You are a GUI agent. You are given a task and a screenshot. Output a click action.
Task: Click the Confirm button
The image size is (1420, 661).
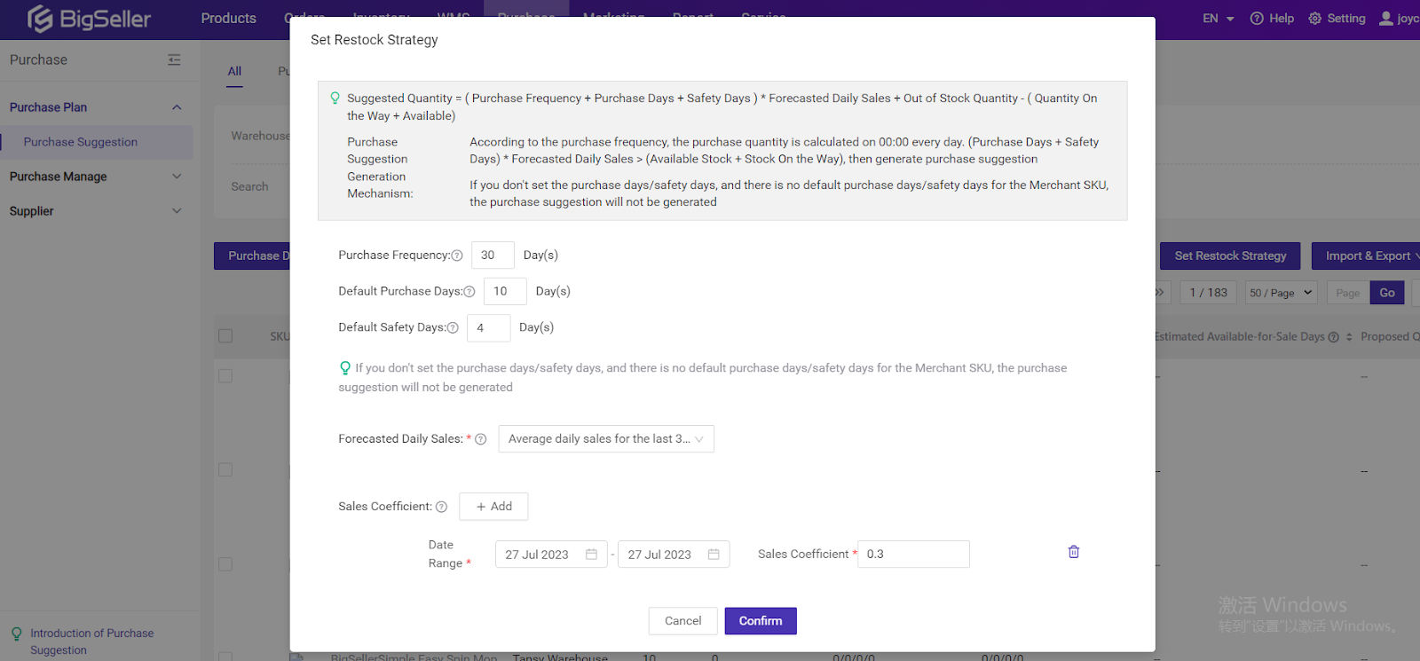760,621
